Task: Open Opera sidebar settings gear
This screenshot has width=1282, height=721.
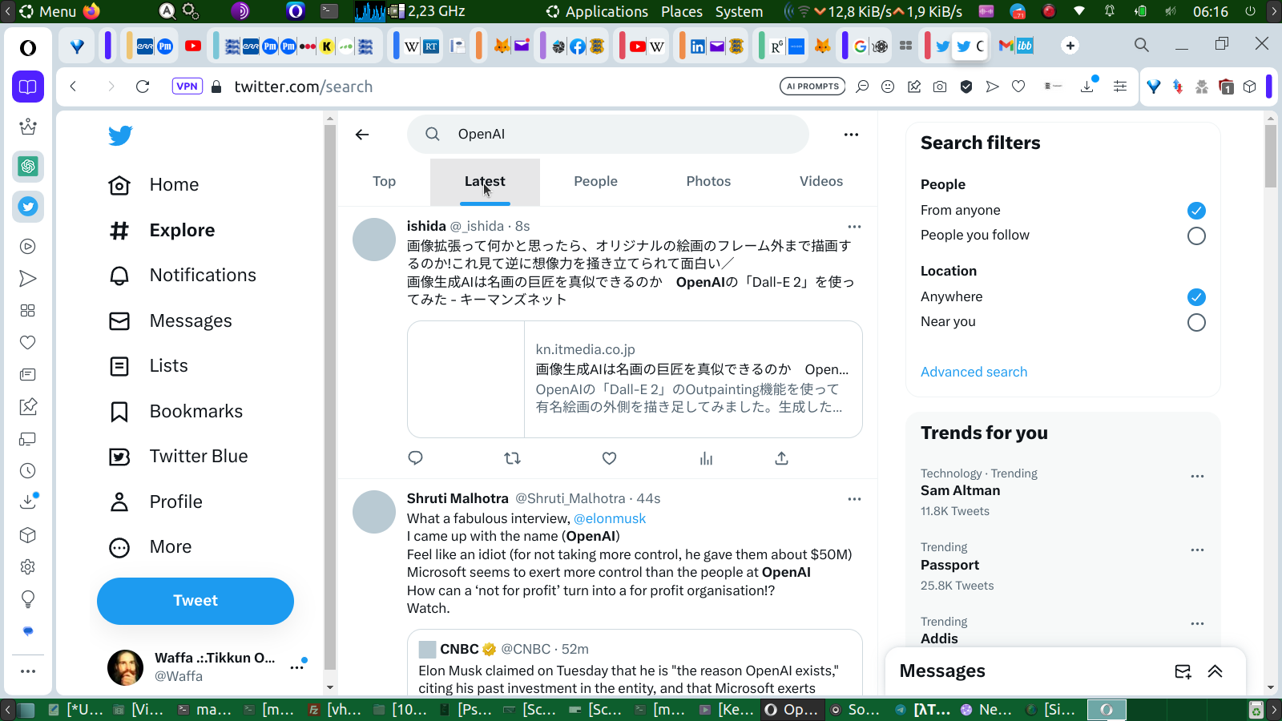Action: 28,567
